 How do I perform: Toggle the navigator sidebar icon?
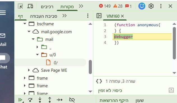click(99, 16)
